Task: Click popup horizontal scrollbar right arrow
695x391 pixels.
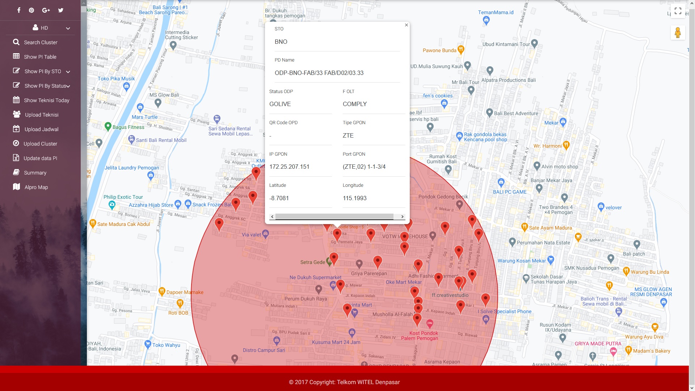Action: coord(402,216)
